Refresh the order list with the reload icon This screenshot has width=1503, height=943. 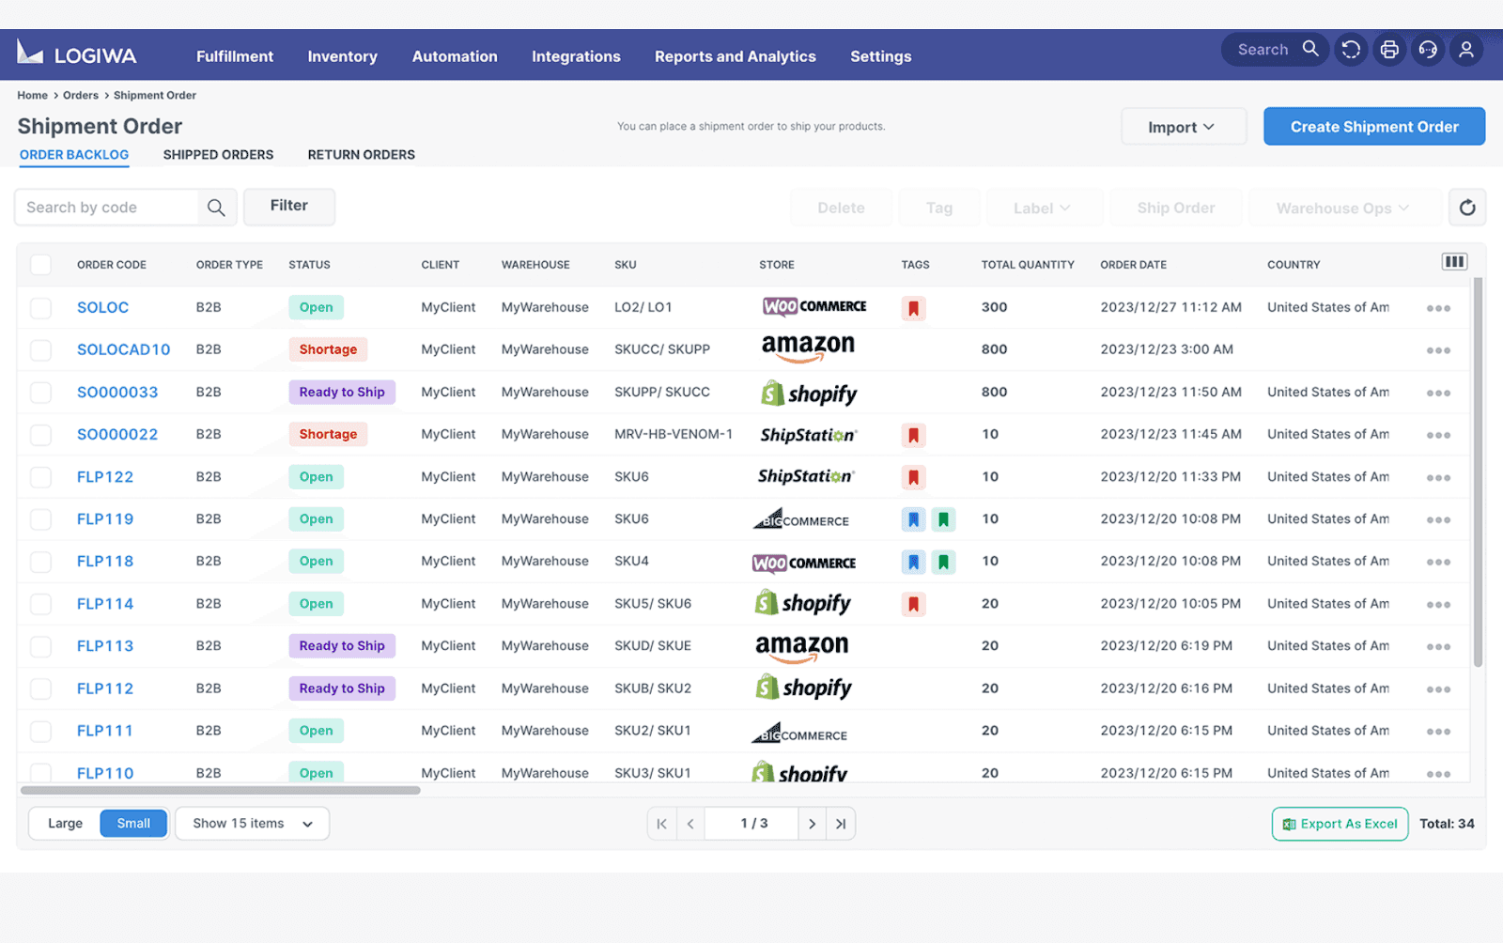coord(1466,208)
